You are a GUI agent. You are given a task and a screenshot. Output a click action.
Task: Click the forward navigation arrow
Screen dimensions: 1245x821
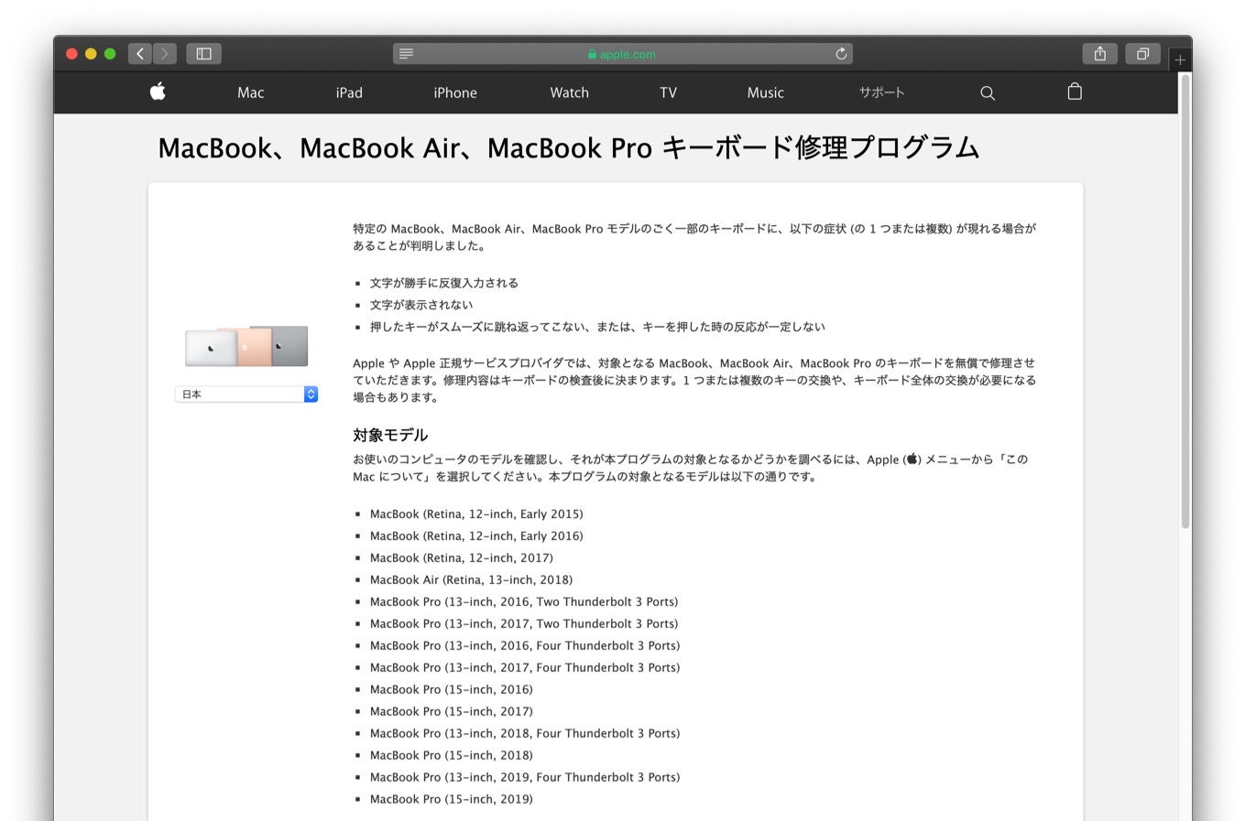pos(165,54)
